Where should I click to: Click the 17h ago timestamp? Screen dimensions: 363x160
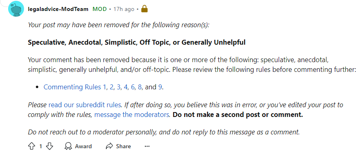tap(124, 9)
